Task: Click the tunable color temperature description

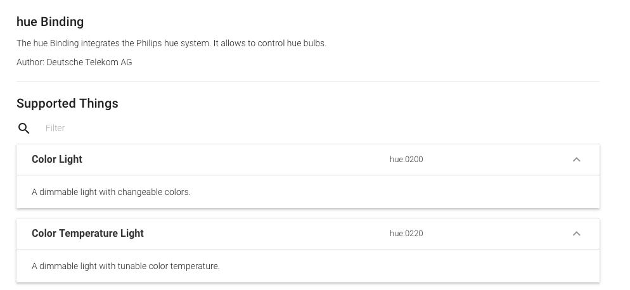Action: [x=125, y=266]
